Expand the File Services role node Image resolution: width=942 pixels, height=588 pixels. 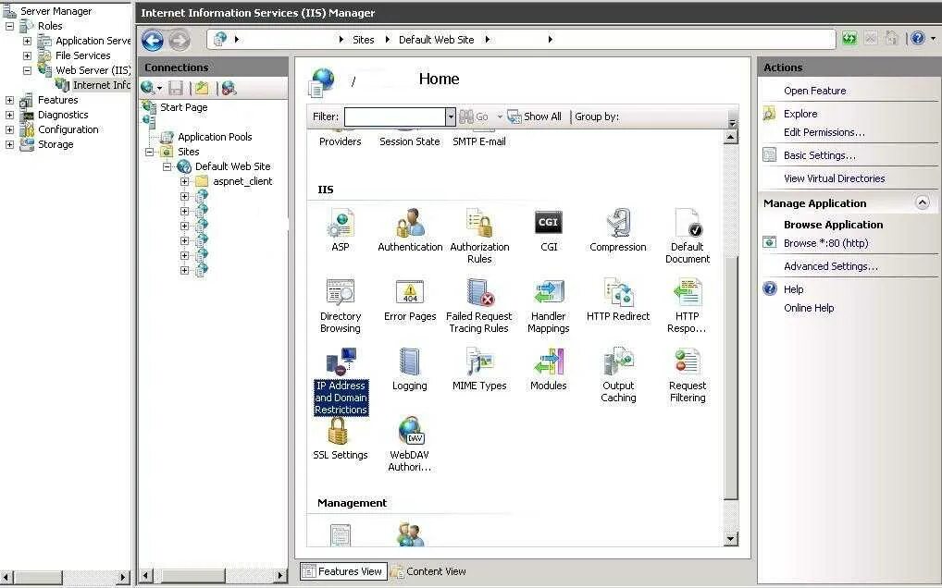[x=27, y=55]
